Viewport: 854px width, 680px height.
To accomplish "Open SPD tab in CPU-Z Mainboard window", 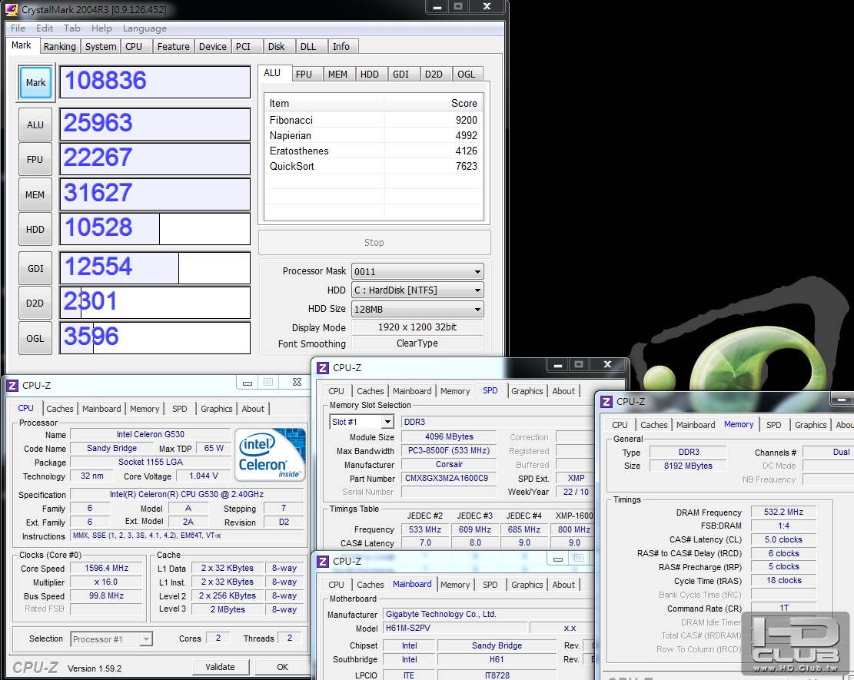I will 490,585.
